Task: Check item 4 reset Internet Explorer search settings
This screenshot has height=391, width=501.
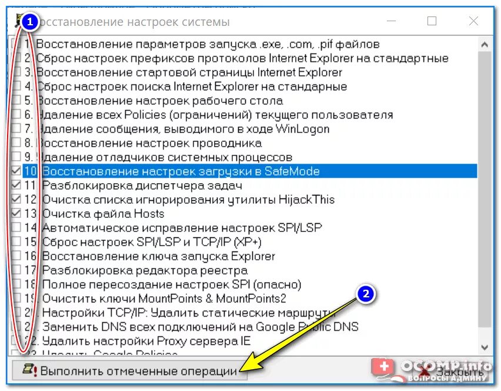Action: [16, 86]
